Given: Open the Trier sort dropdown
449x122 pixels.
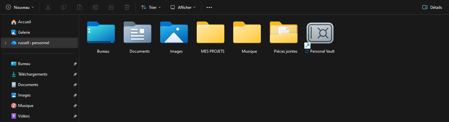Looking at the screenshot, I should click(151, 7).
